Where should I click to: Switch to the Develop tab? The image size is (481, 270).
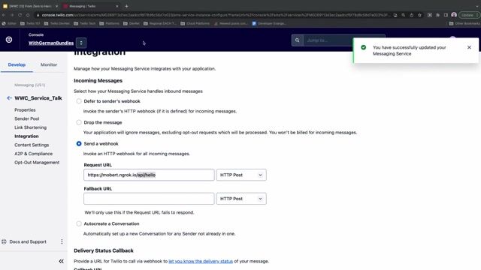pyautogui.click(x=17, y=65)
